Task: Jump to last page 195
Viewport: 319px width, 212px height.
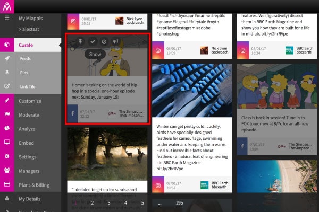Action: tap(179, 202)
